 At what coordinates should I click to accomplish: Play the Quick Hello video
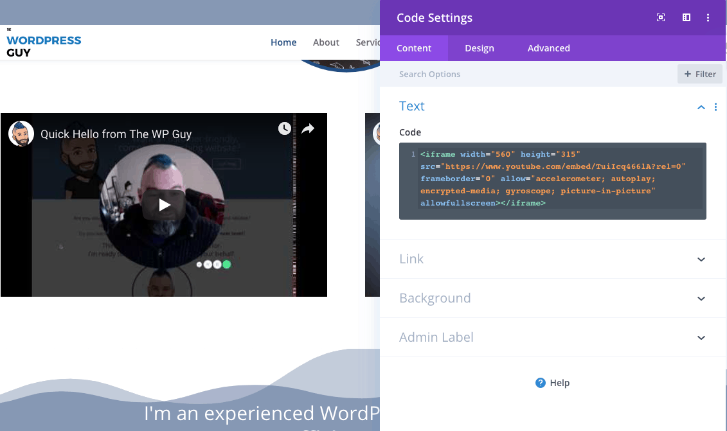click(165, 205)
